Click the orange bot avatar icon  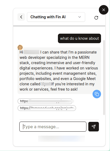pos(20,47)
